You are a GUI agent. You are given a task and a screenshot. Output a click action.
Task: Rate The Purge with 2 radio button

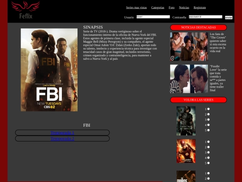click(208, 178)
